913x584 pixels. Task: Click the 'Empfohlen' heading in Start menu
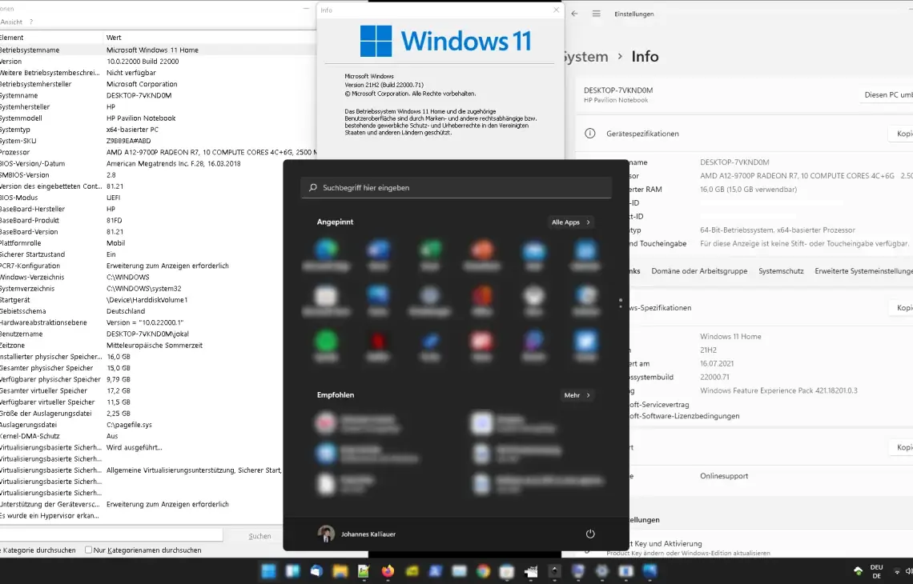click(336, 394)
